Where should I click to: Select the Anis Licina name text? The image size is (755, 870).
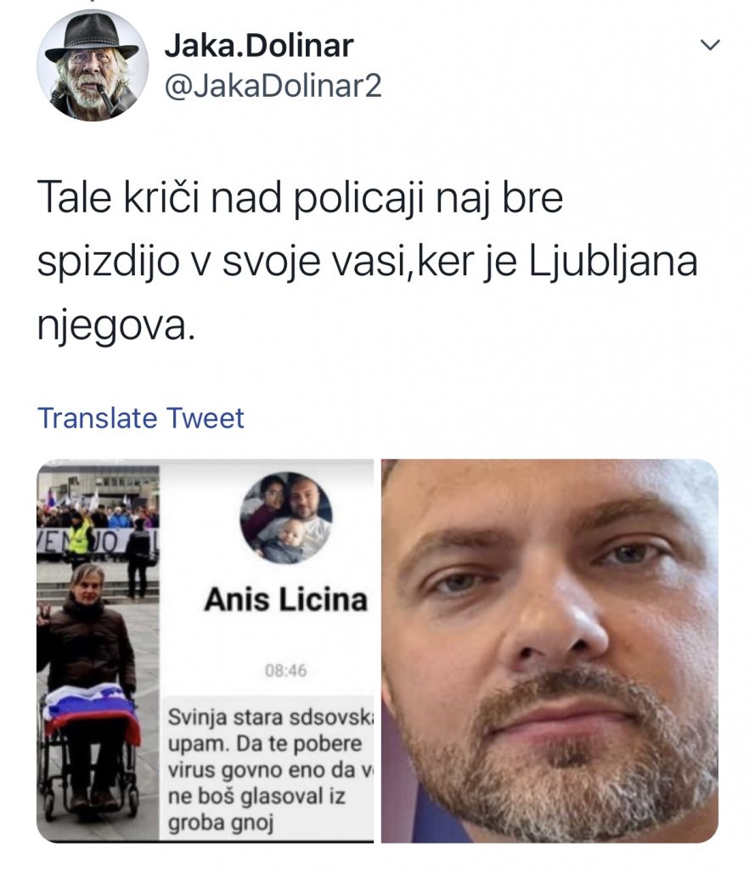[x=285, y=600]
